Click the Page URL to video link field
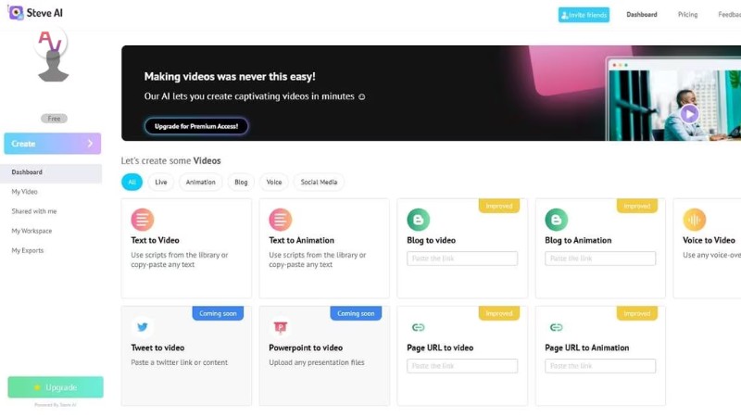 462,365
